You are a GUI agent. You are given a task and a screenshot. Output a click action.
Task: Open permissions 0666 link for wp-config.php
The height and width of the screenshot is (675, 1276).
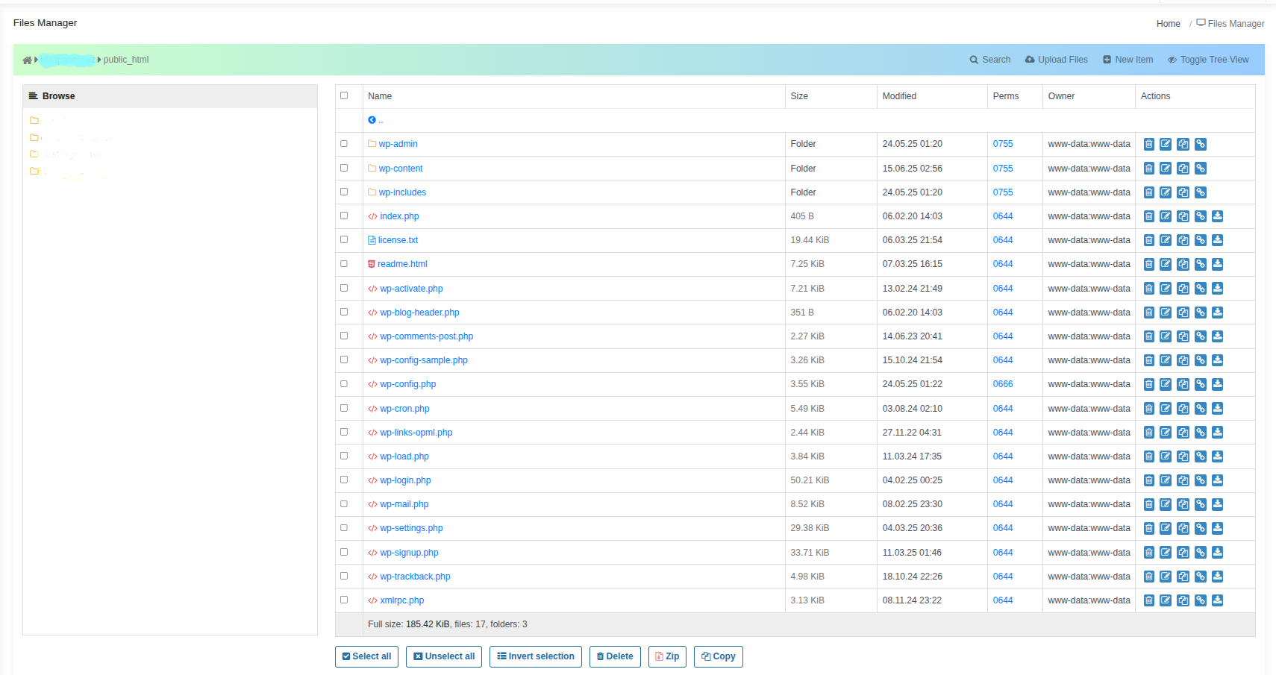(x=1002, y=385)
